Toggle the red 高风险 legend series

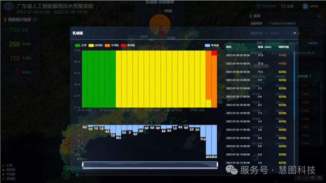[128, 45]
